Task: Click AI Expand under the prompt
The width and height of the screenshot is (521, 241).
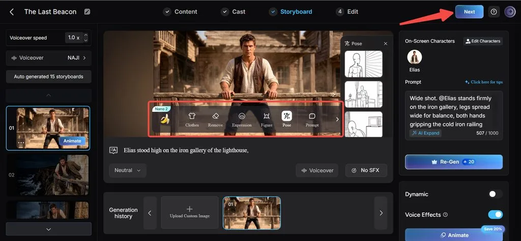Action: [426, 133]
